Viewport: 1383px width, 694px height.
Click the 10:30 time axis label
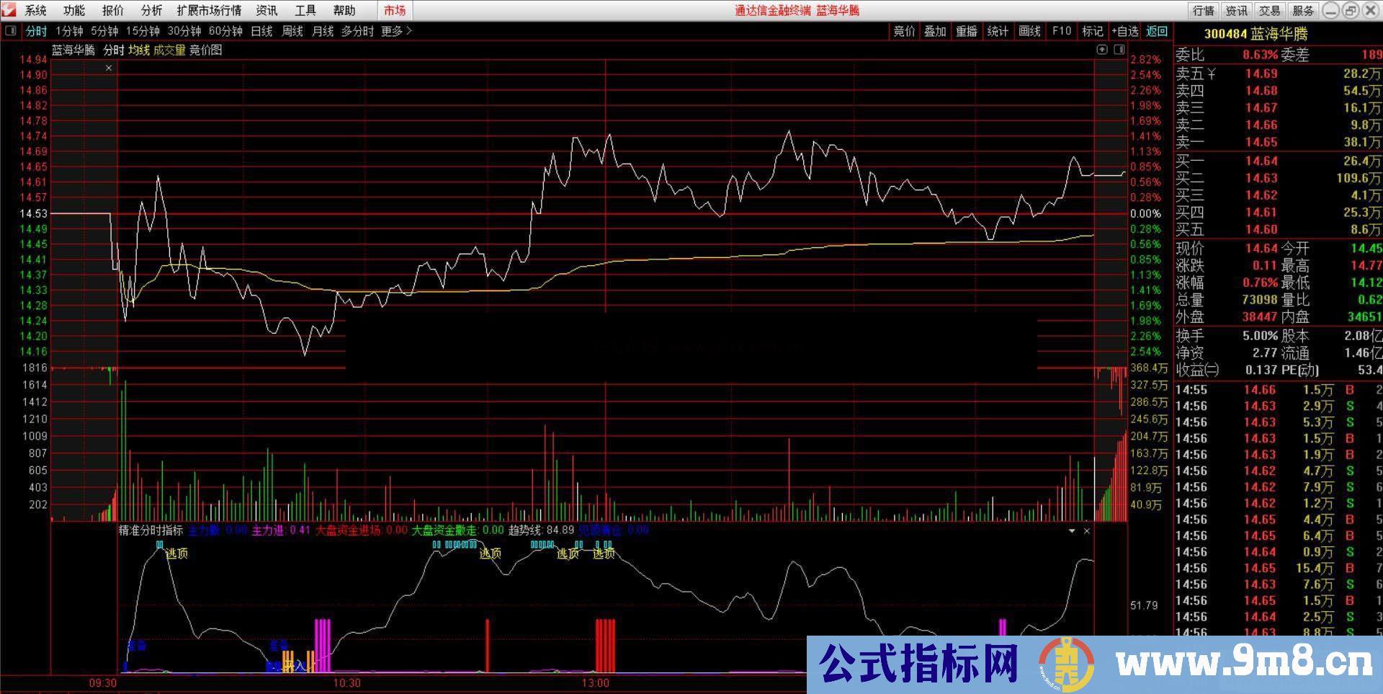(347, 682)
